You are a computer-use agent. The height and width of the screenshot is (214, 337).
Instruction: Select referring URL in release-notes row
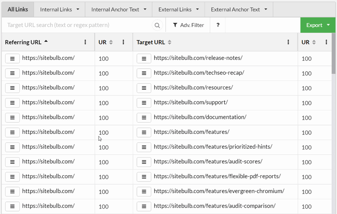coord(48,58)
